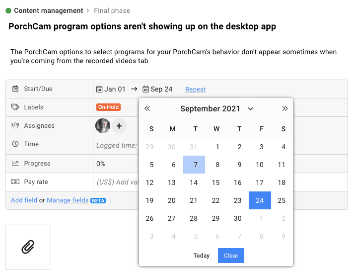354x272 pixels.
Task: Open the Final phase breadcrumb item
Action: [112, 10]
